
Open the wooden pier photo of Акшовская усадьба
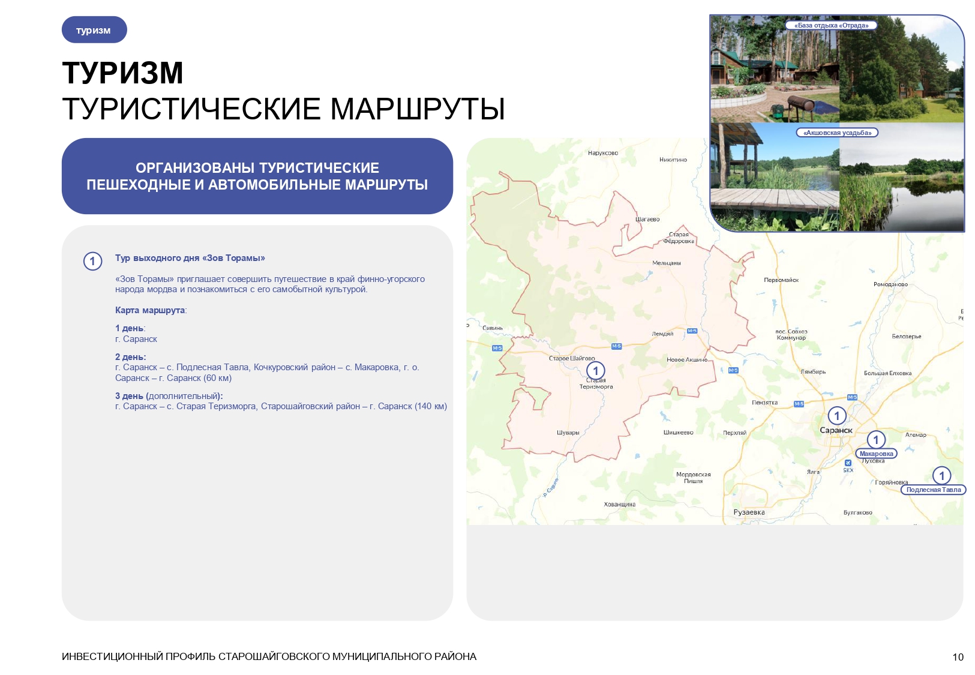click(775, 177)
